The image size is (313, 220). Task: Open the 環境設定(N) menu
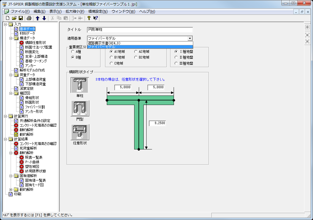click(x=98, y=11)
